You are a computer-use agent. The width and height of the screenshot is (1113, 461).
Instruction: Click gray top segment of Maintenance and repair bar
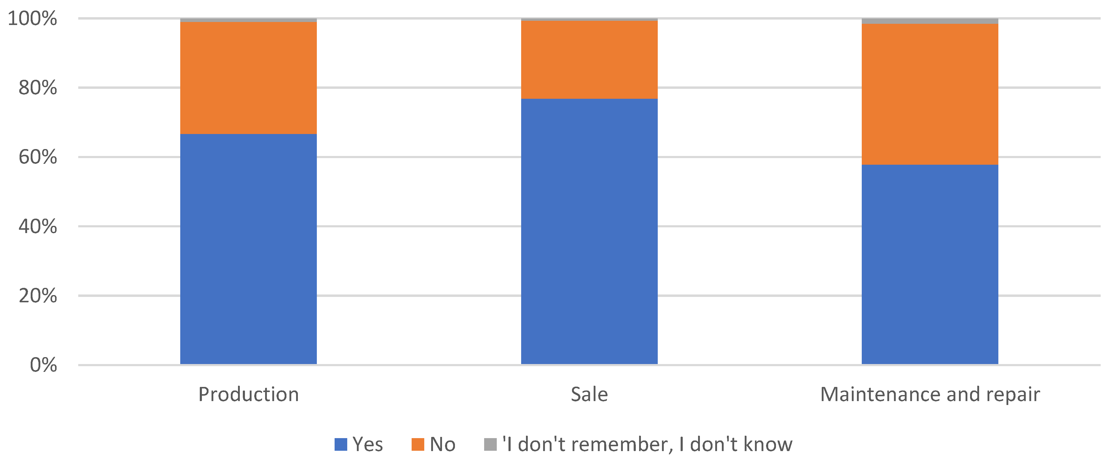click(x=929, y=21)
